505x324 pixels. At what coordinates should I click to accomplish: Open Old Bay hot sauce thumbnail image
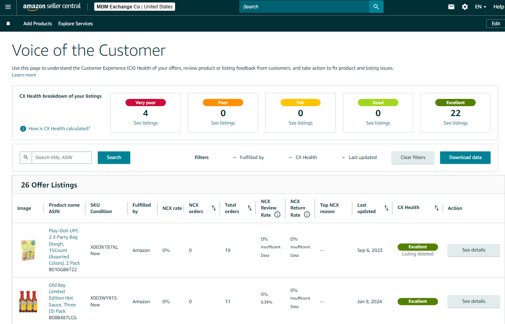click(28, 302)
